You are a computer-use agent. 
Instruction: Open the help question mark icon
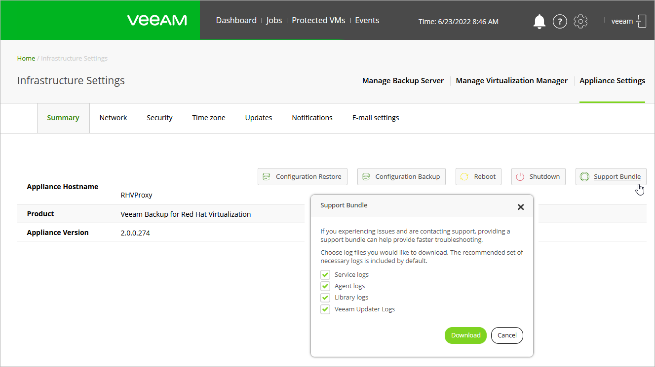pyautogui.click(x=560, y=21)
